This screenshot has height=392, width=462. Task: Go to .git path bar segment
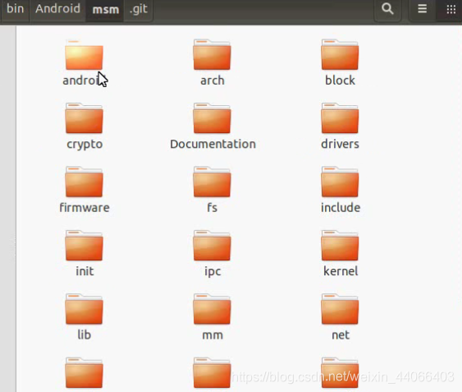pyautogui.click(x=138, y=9)
